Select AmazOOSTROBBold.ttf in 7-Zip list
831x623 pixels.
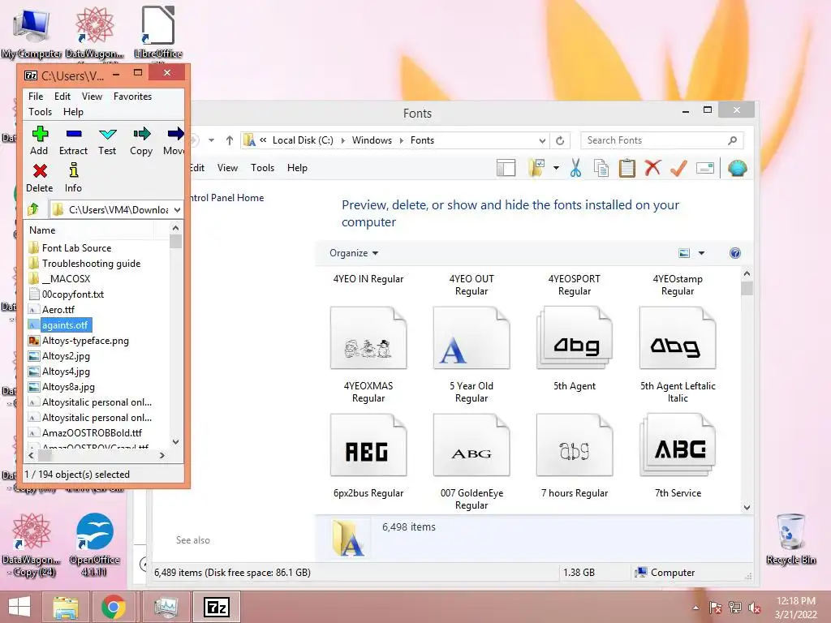92,433
